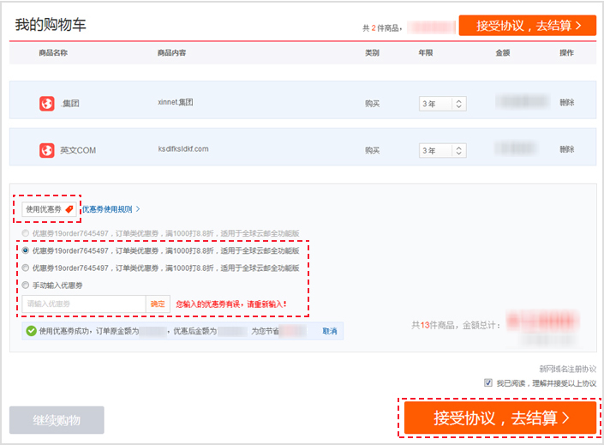Click the 集团 domain product icon
This screenshot has width=604, height=445.
(x=46, y=103)
